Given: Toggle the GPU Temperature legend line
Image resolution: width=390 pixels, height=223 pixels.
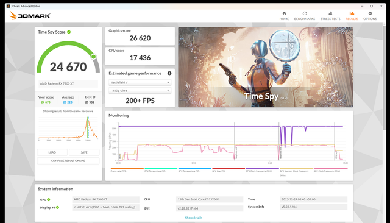Looking at the screenshot, I should pos(195,168).
